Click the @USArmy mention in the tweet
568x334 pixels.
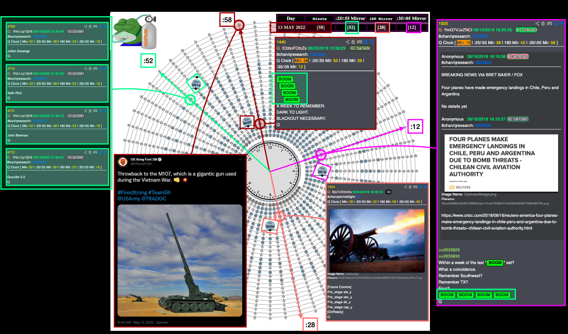pos(129,199)
